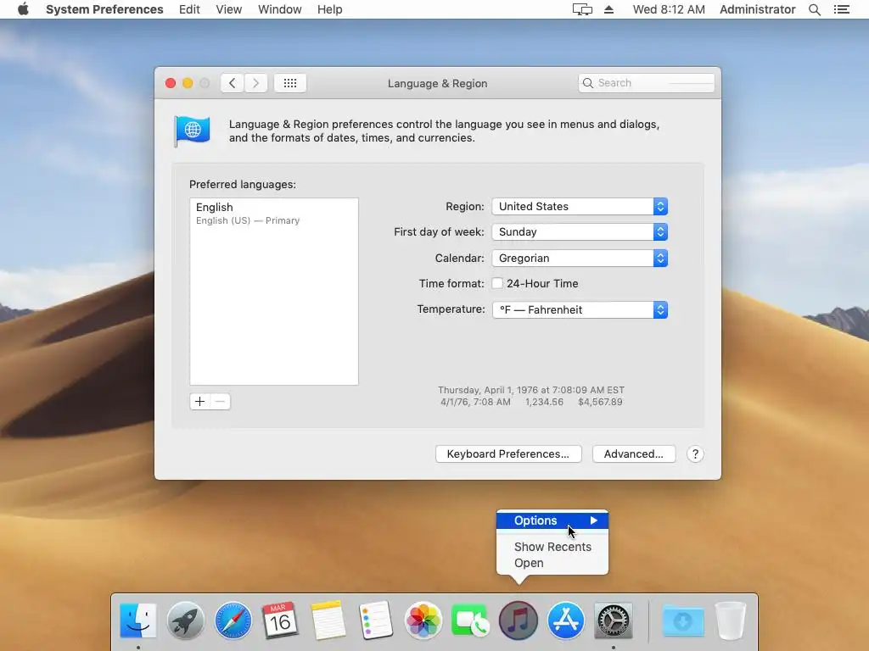Open the yellow Notes app in Dock
Viewport: 869px width, 651px height.
tap(328, 620)
